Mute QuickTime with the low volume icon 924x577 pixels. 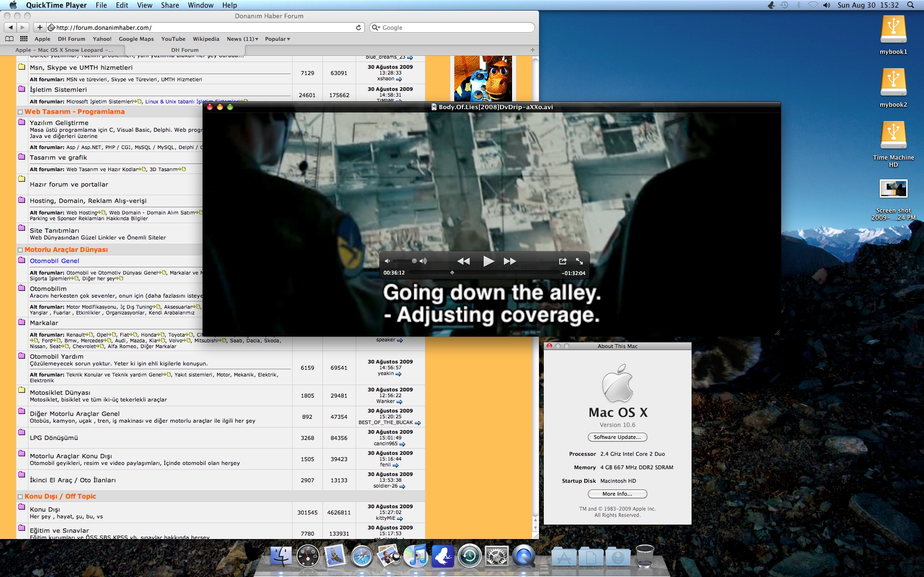[x=387, y=261]
